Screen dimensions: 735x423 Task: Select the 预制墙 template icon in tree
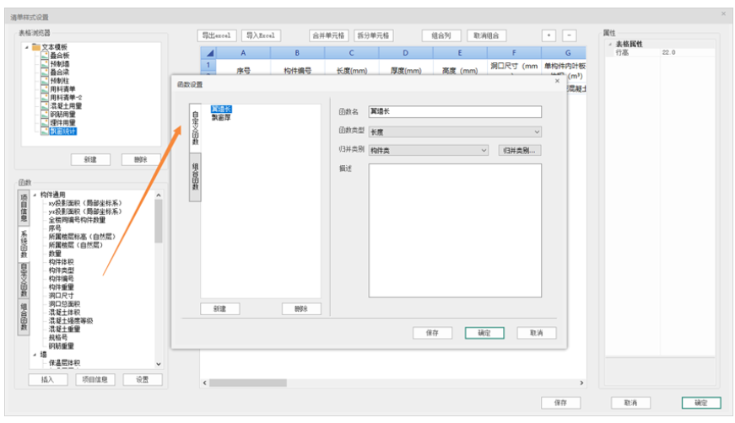(45, 64)
